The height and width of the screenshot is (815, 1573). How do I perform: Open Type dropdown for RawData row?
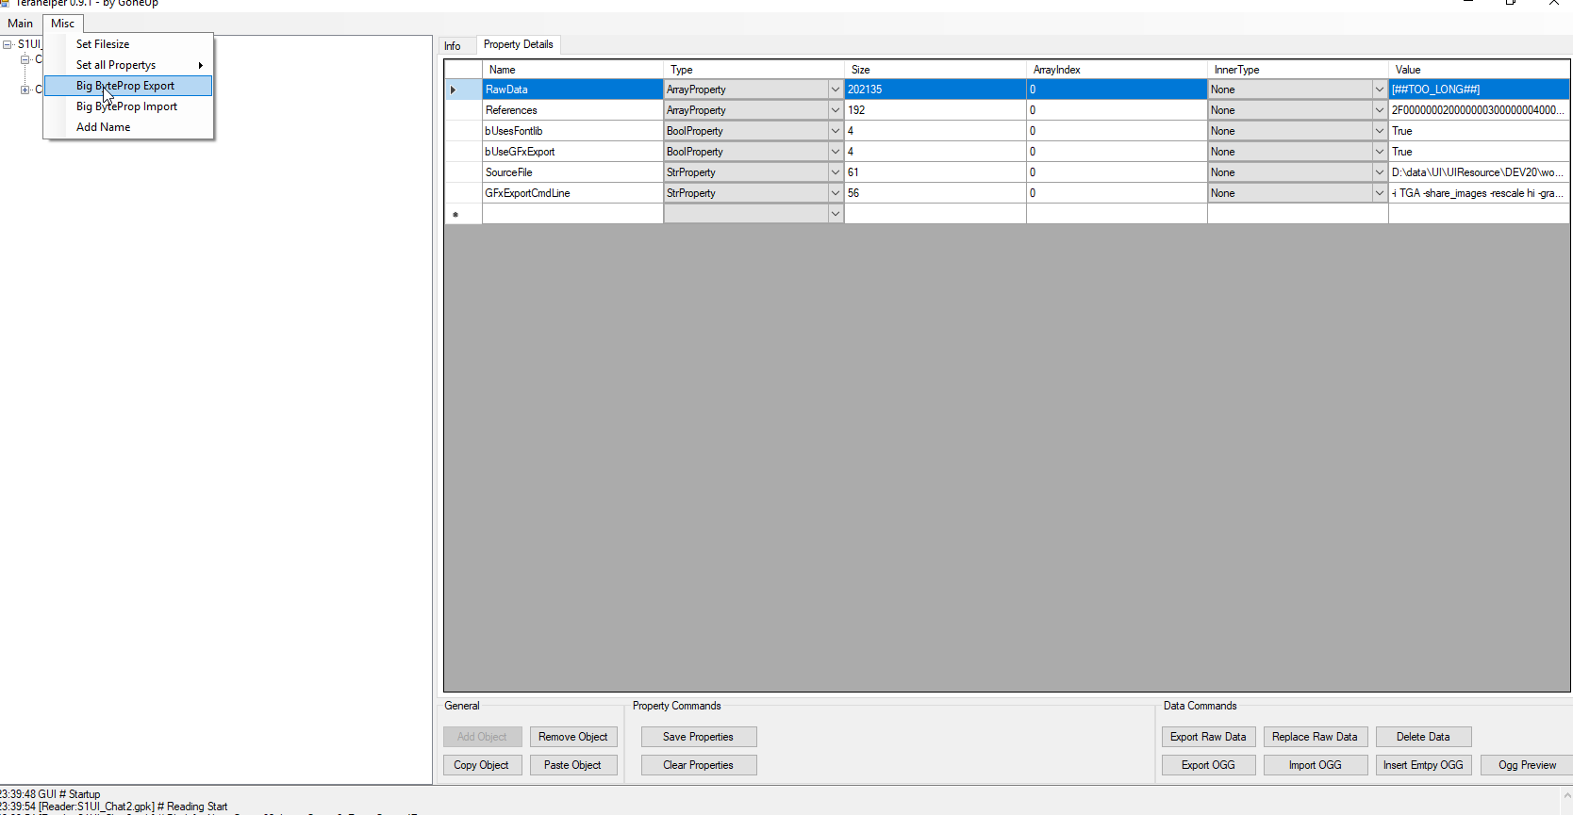(x=835, y=90)
